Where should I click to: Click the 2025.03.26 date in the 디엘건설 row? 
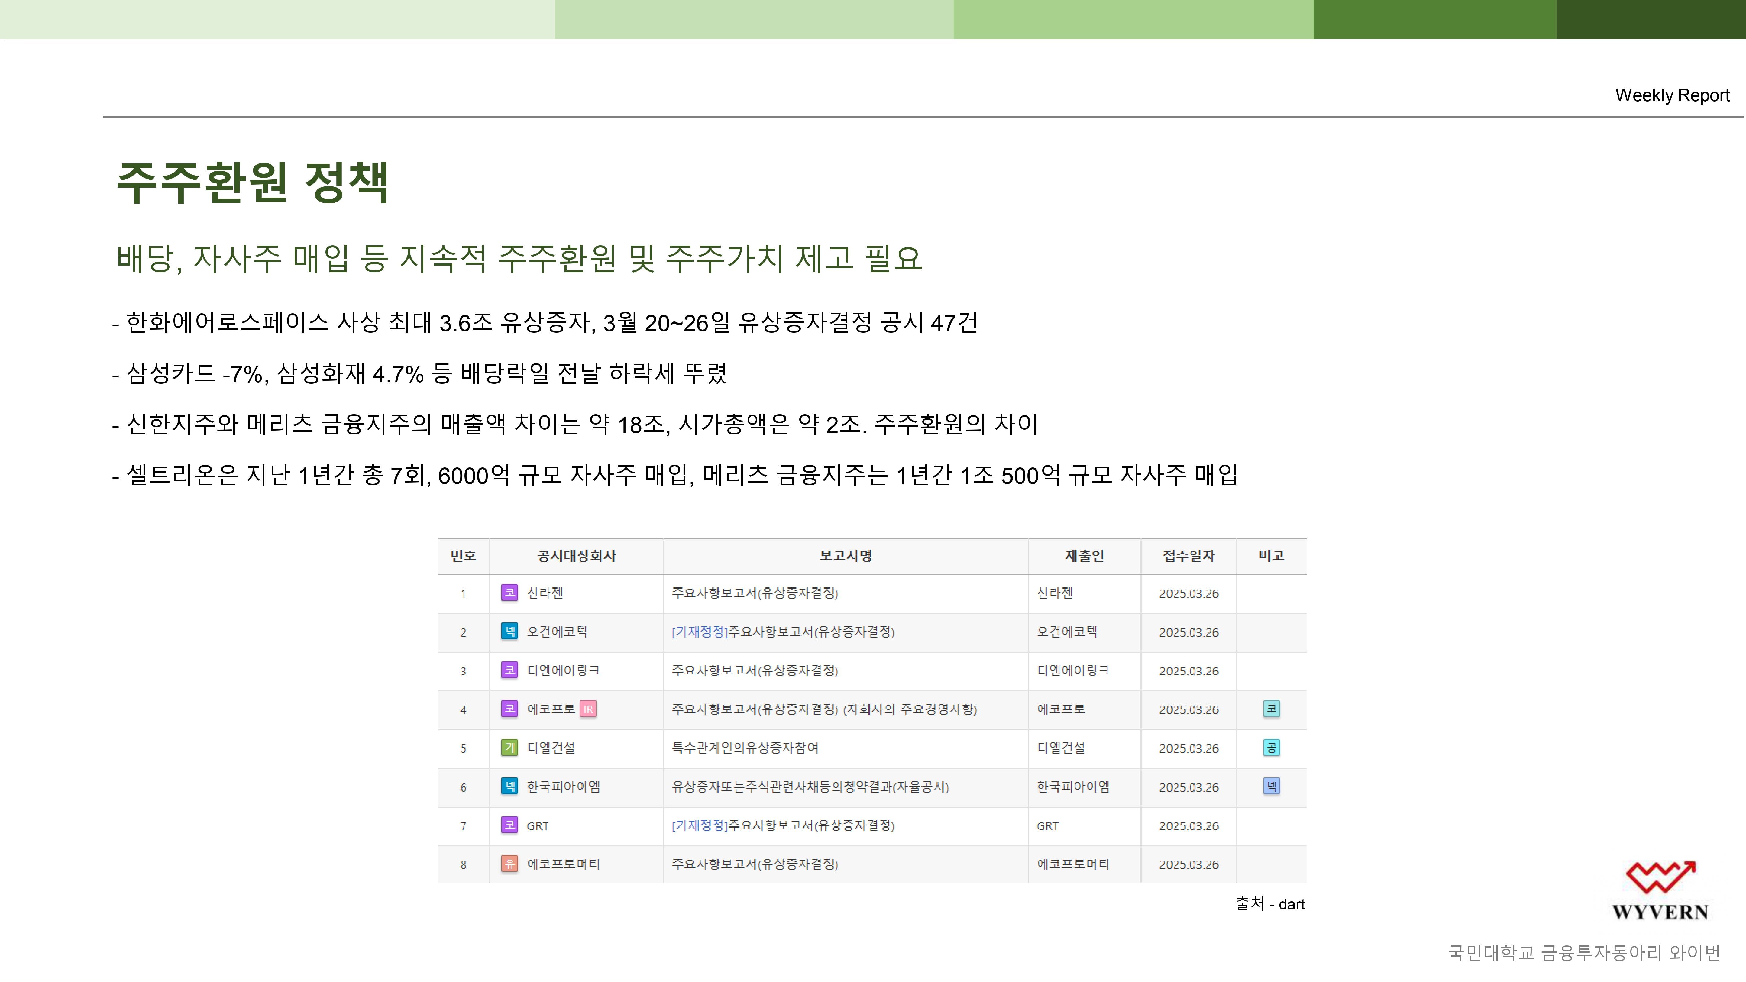(x=1189, y=748)
